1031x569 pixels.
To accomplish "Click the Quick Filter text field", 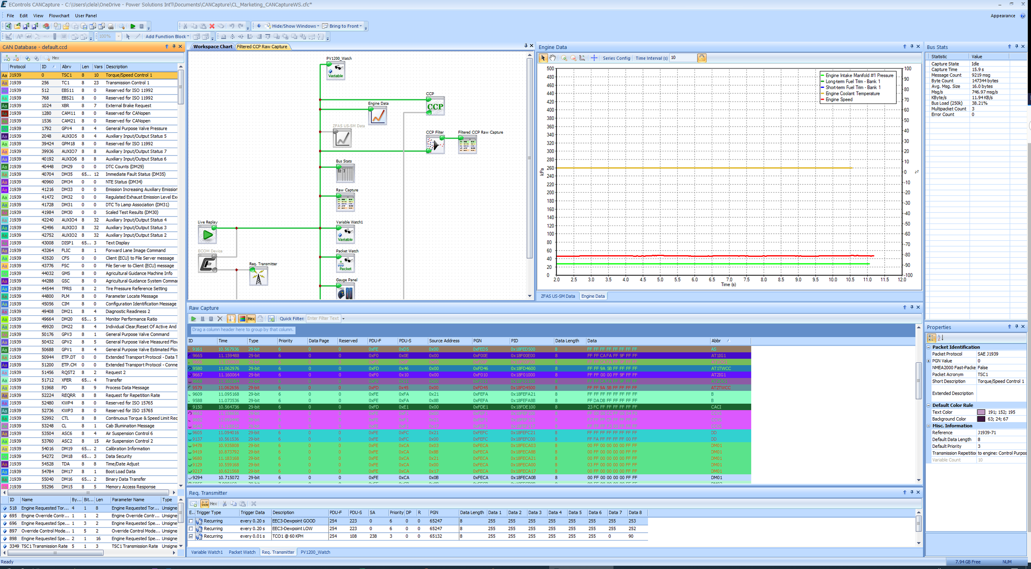I will click(x=323, y=319).
